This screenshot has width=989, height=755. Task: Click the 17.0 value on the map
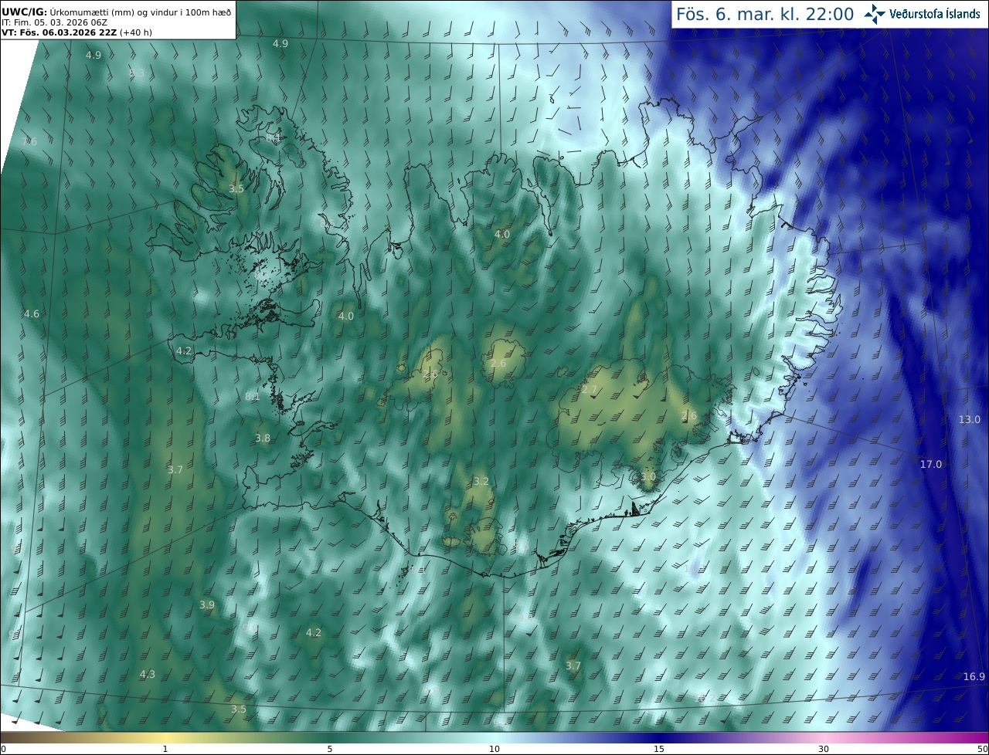(x=931, y=465)
